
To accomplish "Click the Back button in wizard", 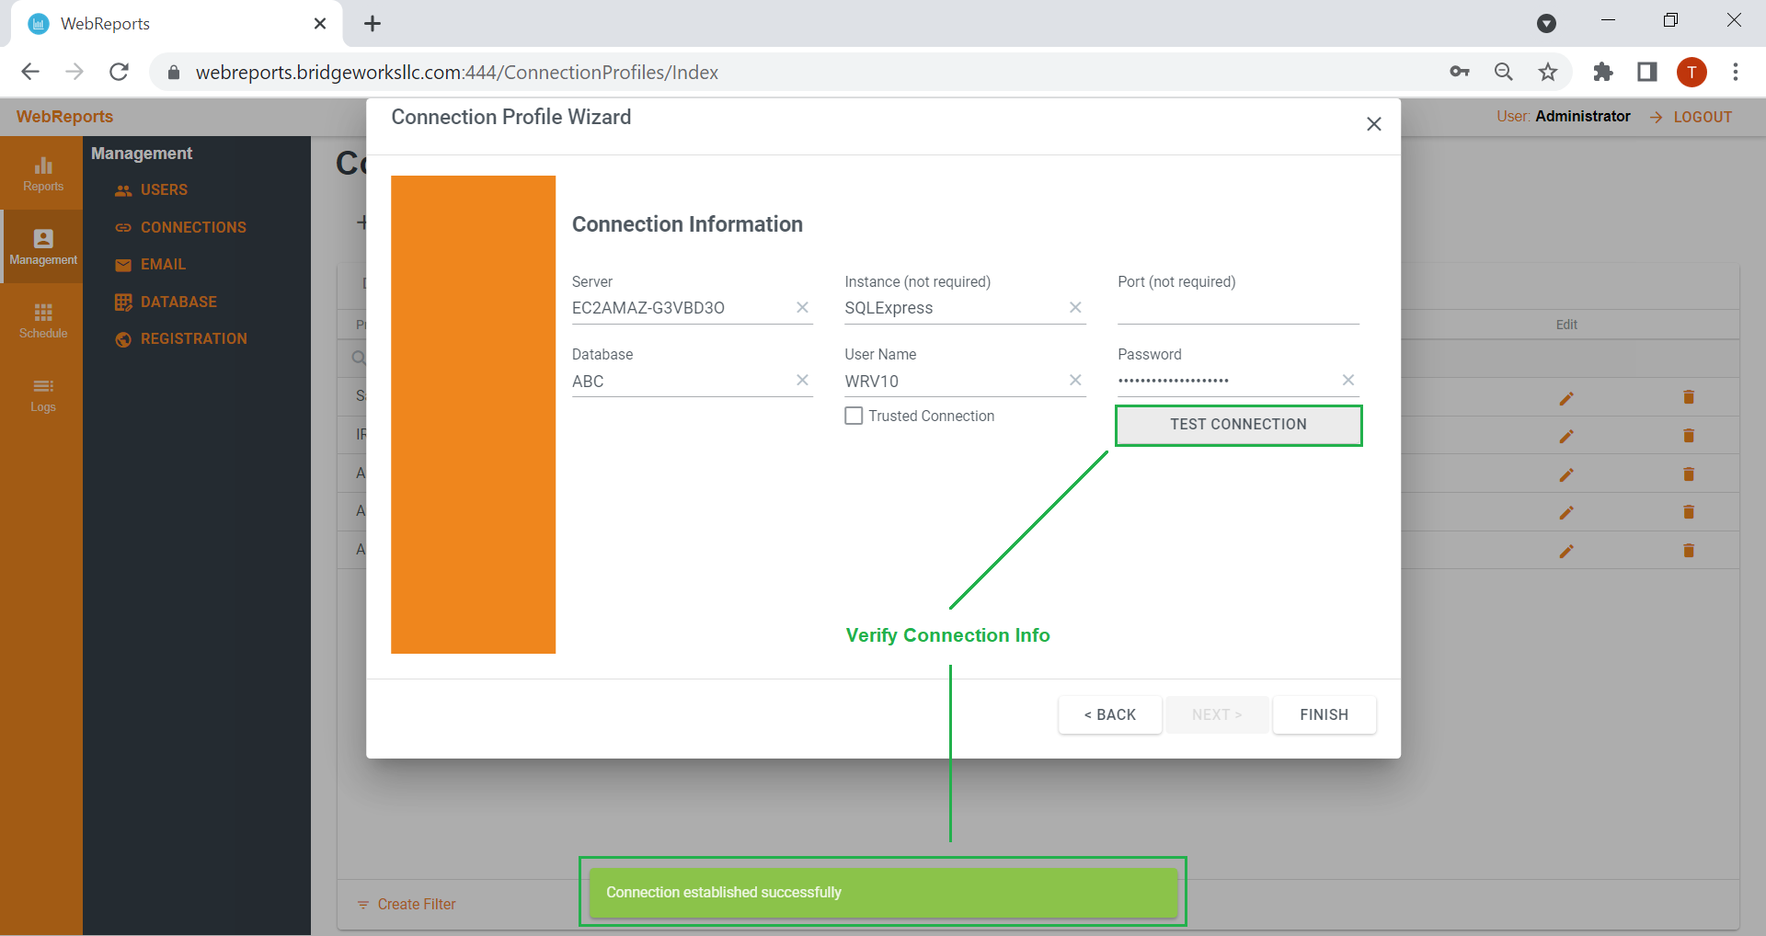I will 1109,714.
